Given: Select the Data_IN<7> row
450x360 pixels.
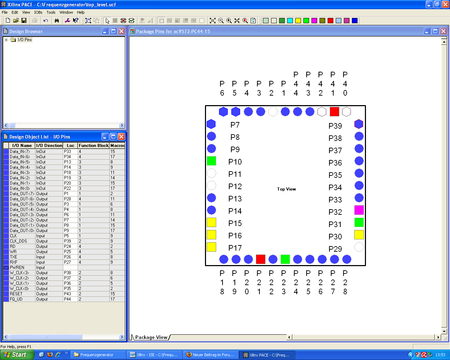Looking at the screenshot, I should click(64, 152).
